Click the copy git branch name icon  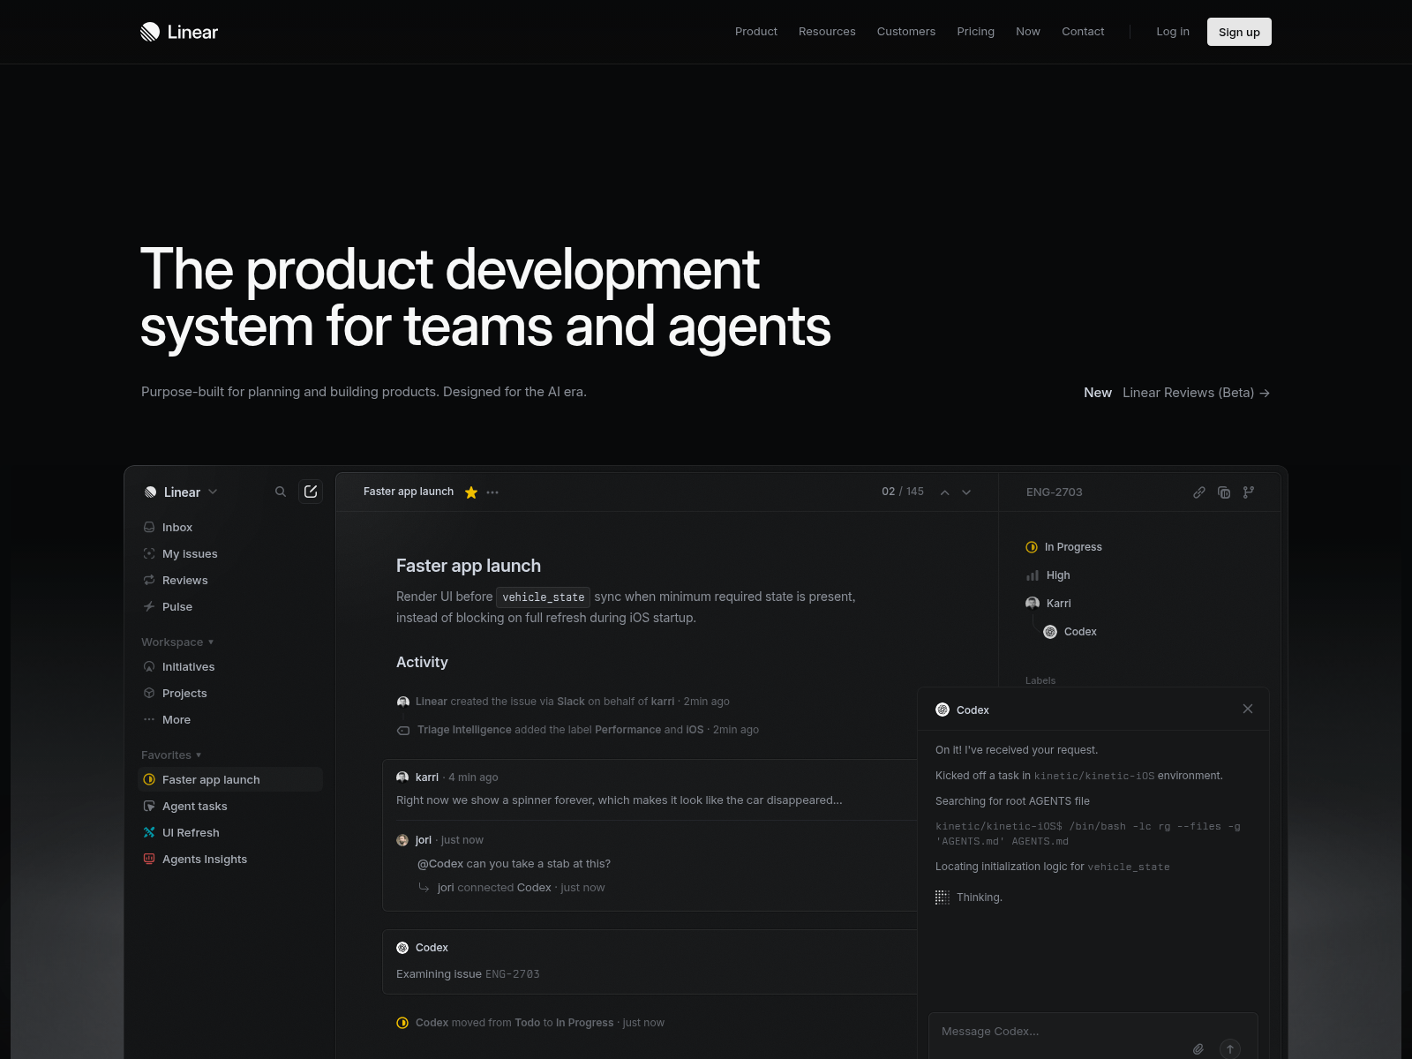tap(1249, 492)
